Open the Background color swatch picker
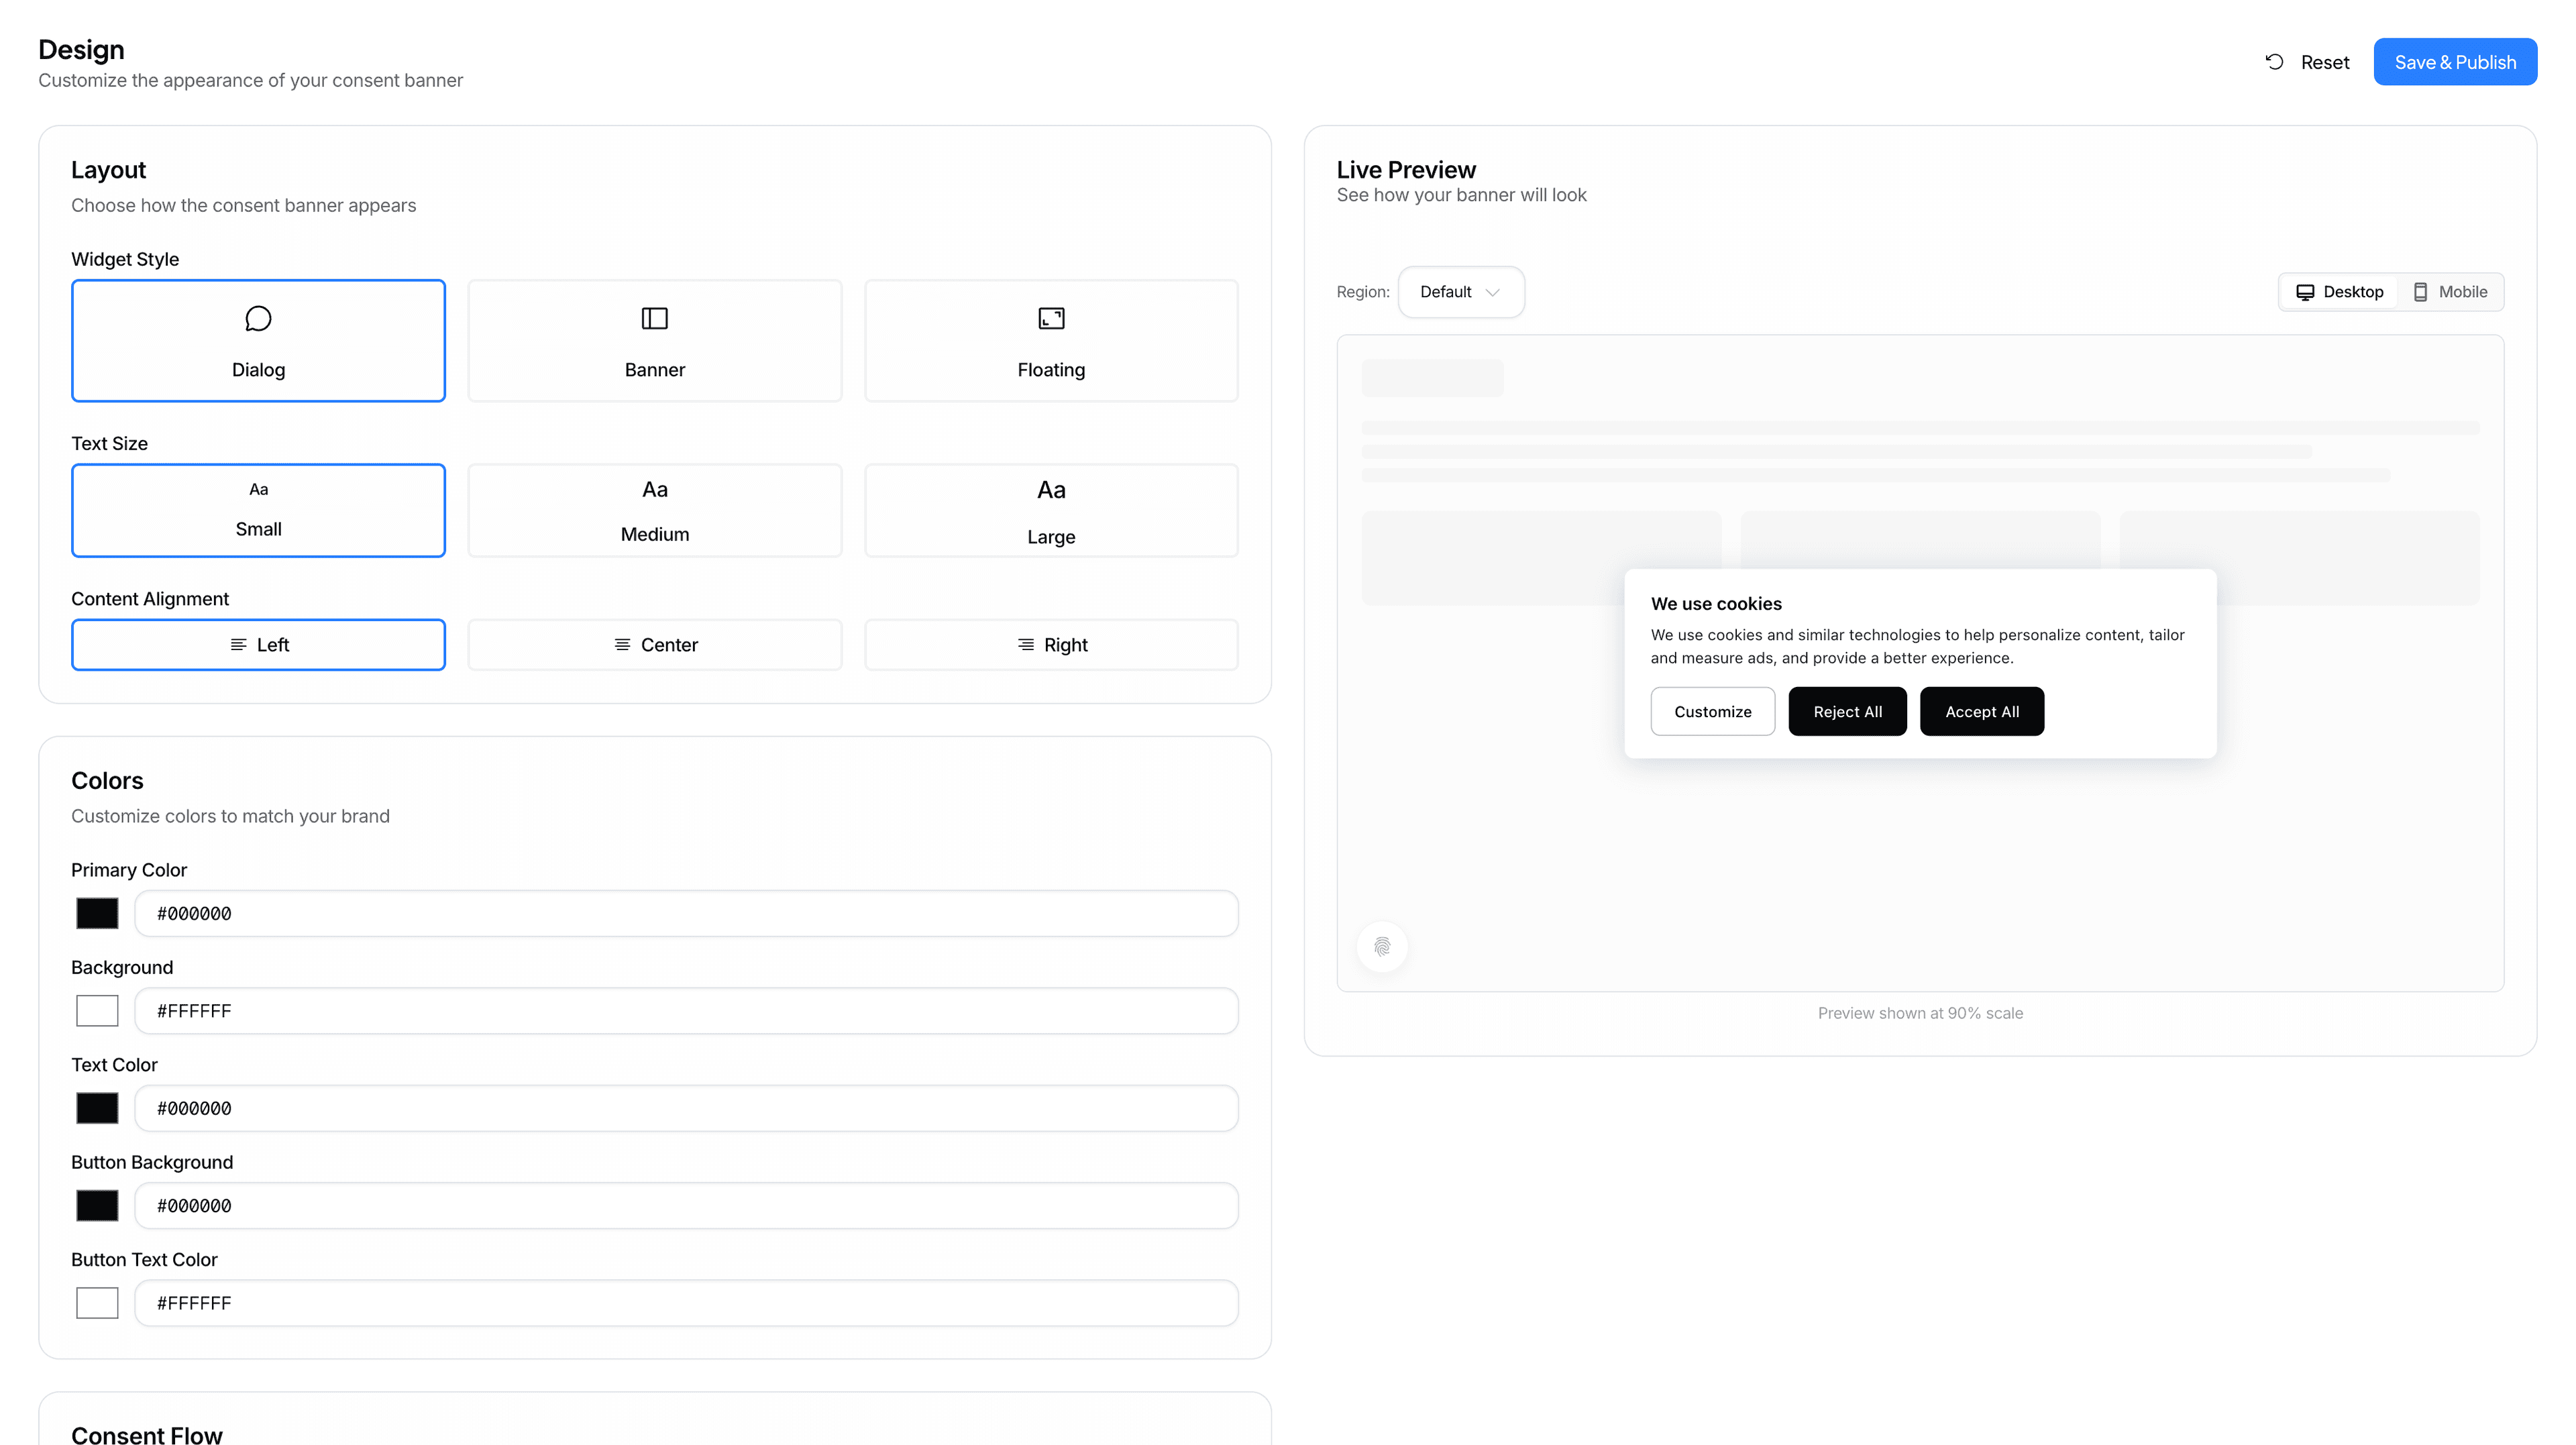The height and width of the screenshot is (1445, 2576). [97, 1011]
